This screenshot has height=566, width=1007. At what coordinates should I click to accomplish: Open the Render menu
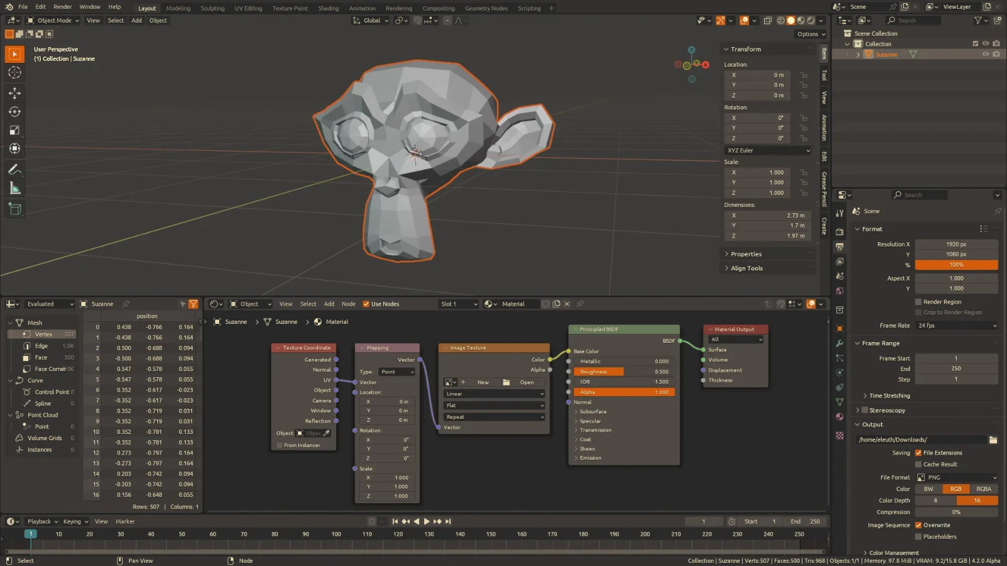(x=62, y=7)
